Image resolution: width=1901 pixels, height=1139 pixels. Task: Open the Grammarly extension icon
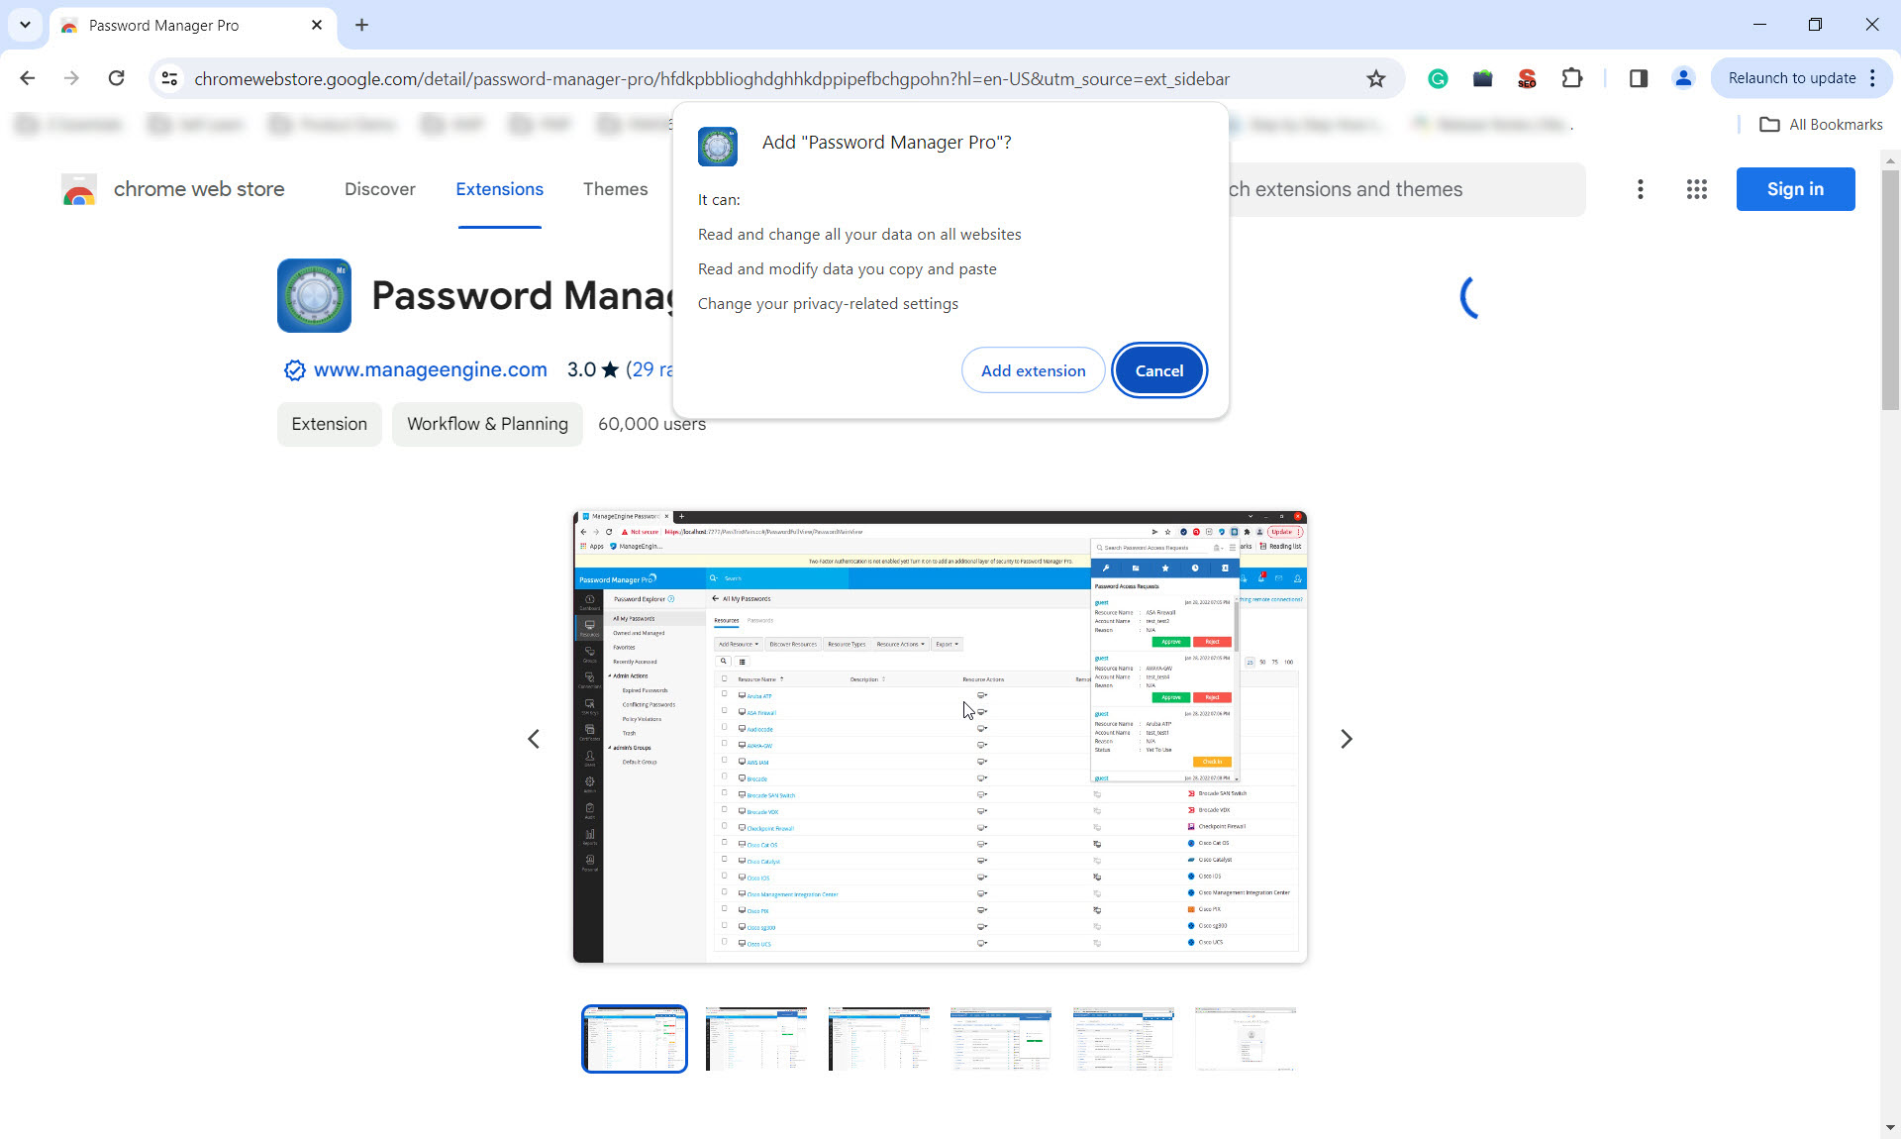pyautogui.click(x=1438, y=79)
